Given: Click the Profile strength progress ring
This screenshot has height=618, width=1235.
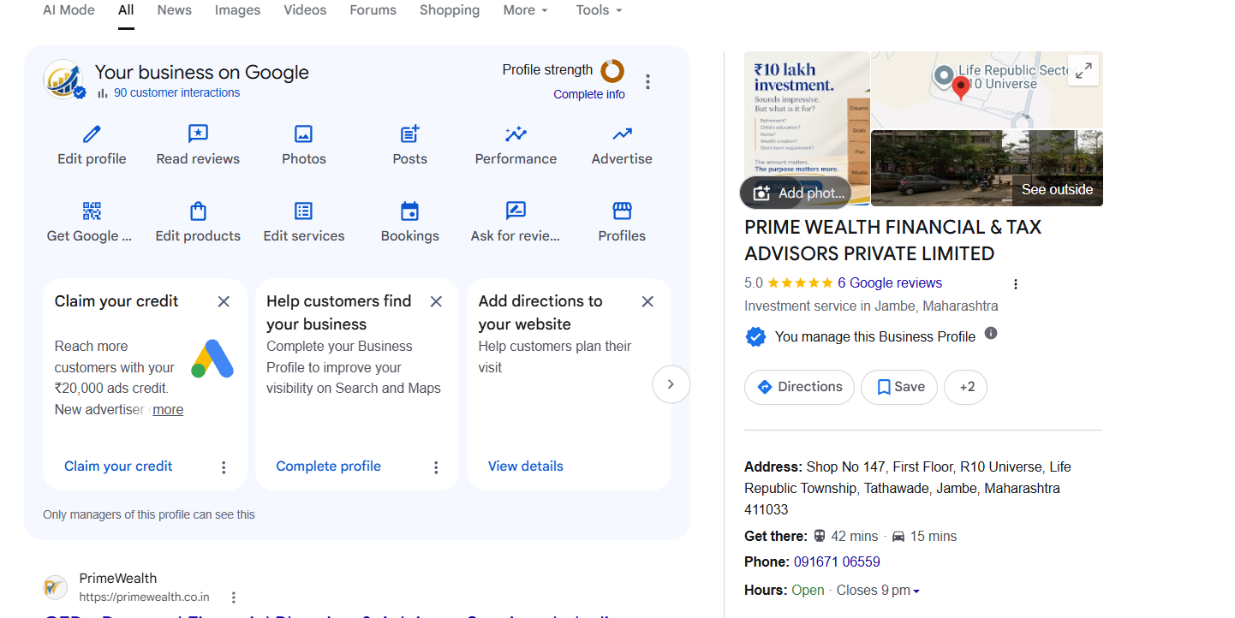Looking at the screenshot, I should (612, 71).
